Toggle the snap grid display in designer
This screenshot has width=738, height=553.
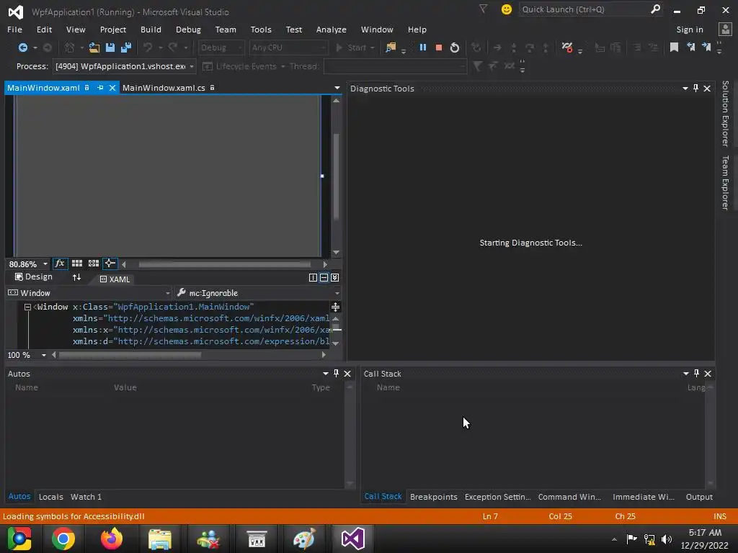click(x=76, y=264)
